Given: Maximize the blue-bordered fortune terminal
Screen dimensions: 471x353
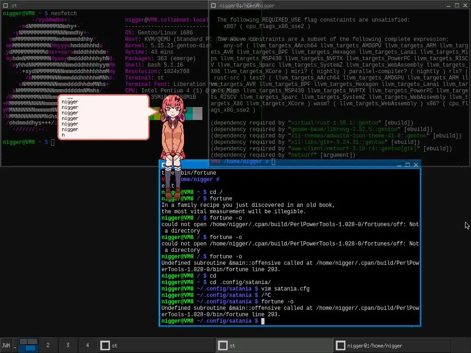Looking at the screenshot, I should pyautogui.click(x=408, y=165).
